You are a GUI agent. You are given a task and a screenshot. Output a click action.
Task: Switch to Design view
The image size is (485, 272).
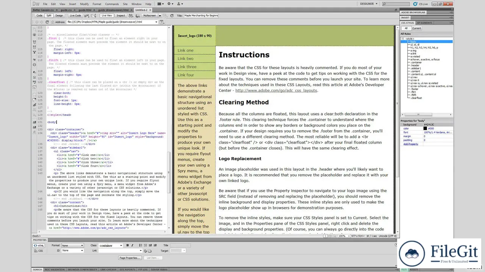[59, 15]
